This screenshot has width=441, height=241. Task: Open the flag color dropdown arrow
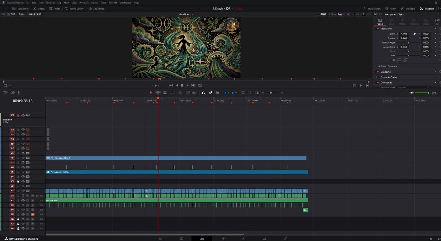coord(229,93)
